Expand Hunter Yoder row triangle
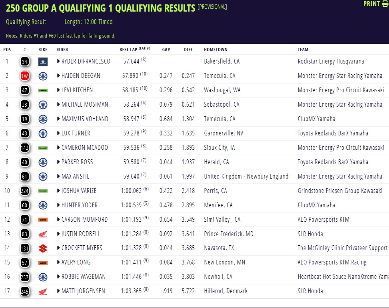Viewport: 389px width, 308px height. (58, 205)
